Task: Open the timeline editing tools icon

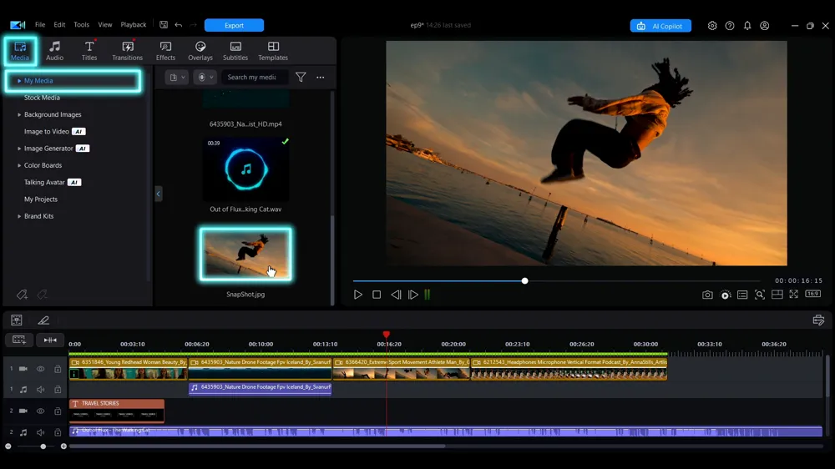Action: [x=17, y=320]
